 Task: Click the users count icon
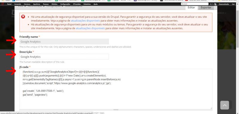[215, 4]
